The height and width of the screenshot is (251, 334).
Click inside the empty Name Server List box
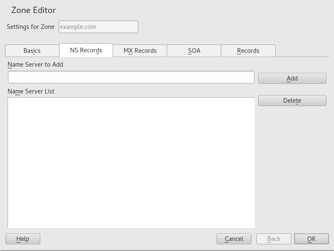coord(131,163)
